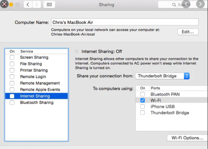Enable Remote Management checkbox
Viewport: 208px width, 149px height.
point(12,83)
